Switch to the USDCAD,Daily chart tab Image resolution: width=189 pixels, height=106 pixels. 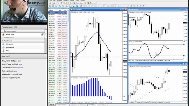tap(102, 105)
